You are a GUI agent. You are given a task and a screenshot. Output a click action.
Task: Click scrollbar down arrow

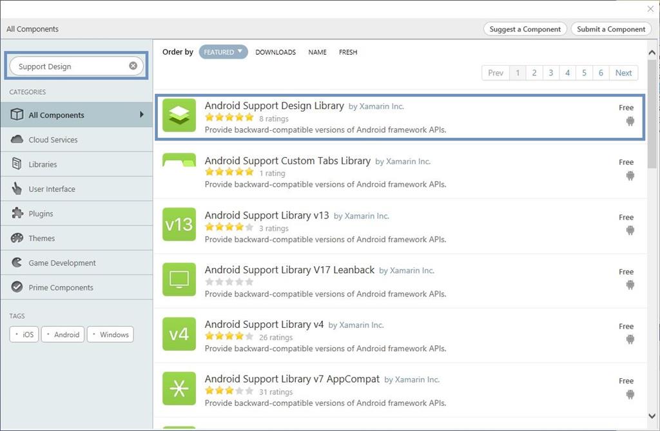tap(652, 416)
